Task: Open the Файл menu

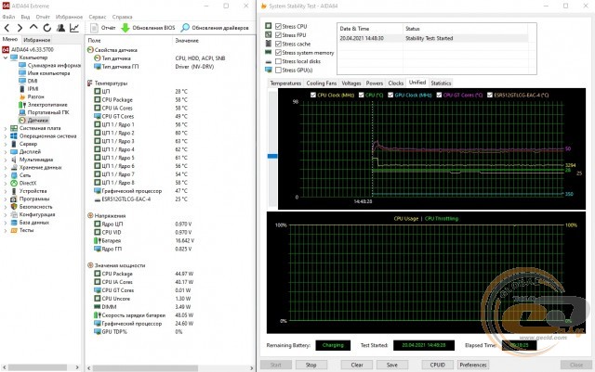Action: click(8, 17)
